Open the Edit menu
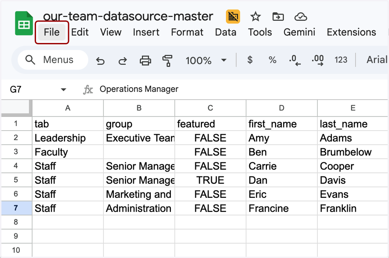Viewport: 389px width, 258px height. [80, 32]
